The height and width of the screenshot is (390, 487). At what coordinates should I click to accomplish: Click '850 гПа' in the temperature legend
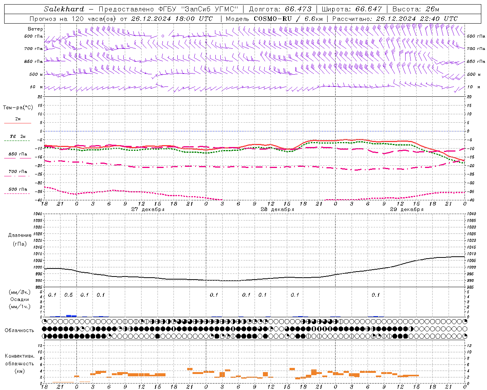18,154
